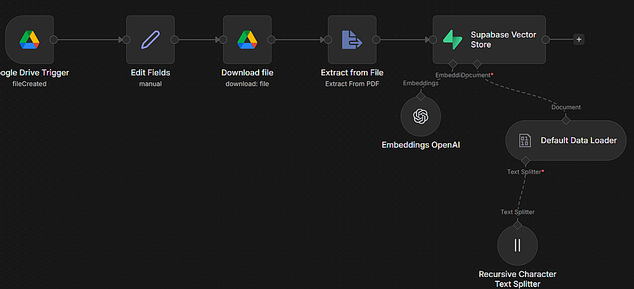Click the 'download: file' subtitle

click(247, 84)
